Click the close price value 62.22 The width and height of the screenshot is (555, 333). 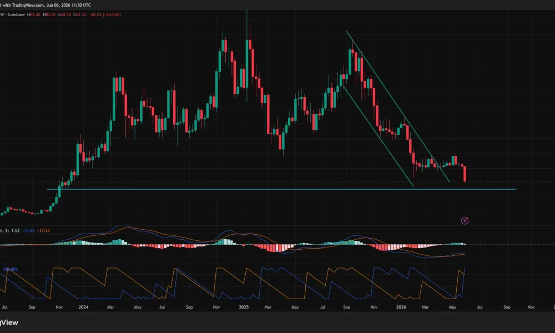(80, 14)
